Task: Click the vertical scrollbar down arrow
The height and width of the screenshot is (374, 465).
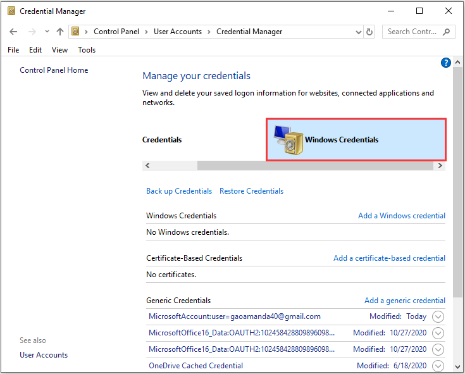Action: (x=458, y=366)
